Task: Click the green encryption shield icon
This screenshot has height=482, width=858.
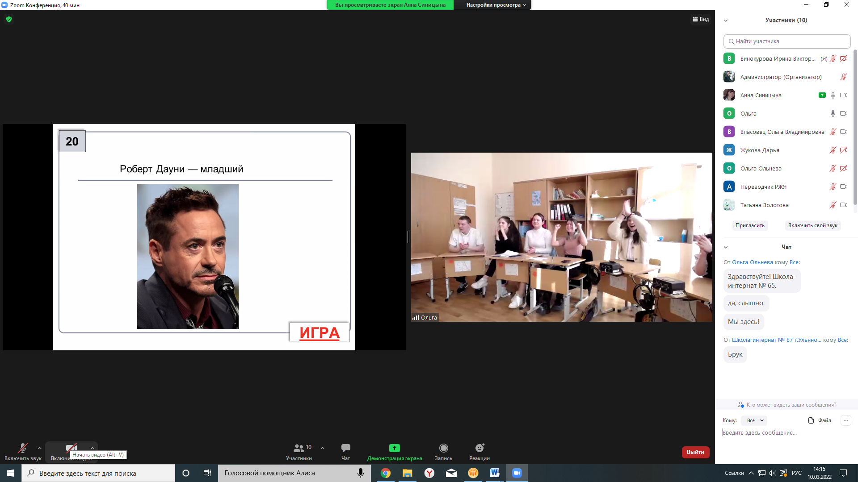Action: pos(9,19)
